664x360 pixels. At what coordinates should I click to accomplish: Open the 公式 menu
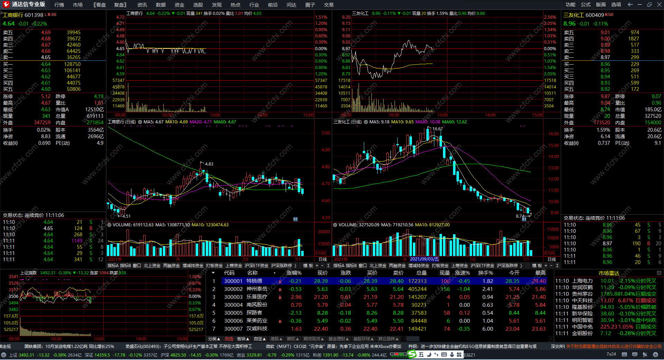point(586,4)
